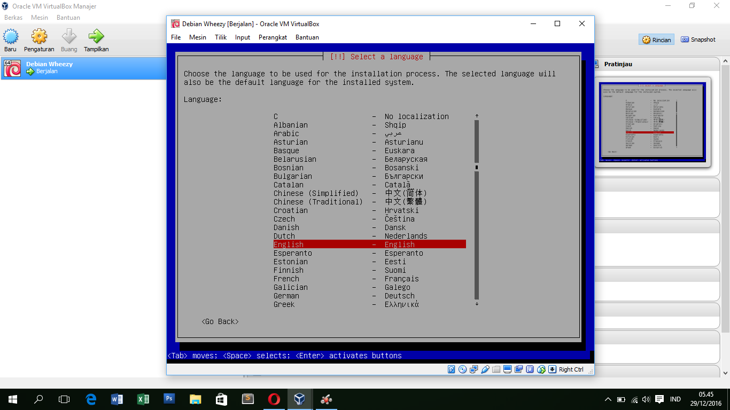
Task: Click the USB devices icon in VM status bar
Action: [485, 369]
